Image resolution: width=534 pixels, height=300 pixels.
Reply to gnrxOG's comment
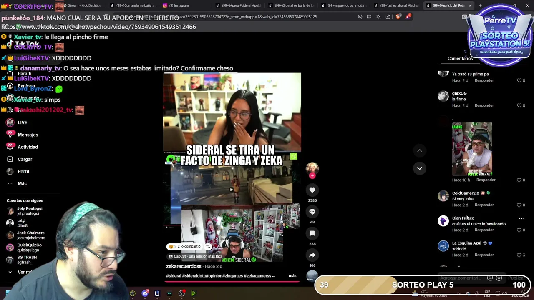484,105
